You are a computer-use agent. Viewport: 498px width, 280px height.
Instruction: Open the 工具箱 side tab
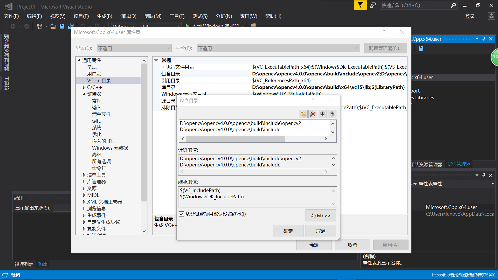tap(6, 83)
